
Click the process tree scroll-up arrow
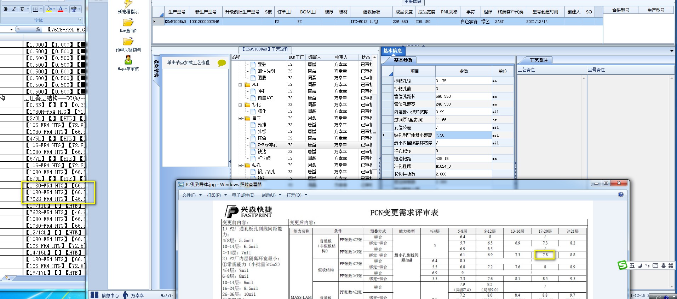[x=374, y=57]
